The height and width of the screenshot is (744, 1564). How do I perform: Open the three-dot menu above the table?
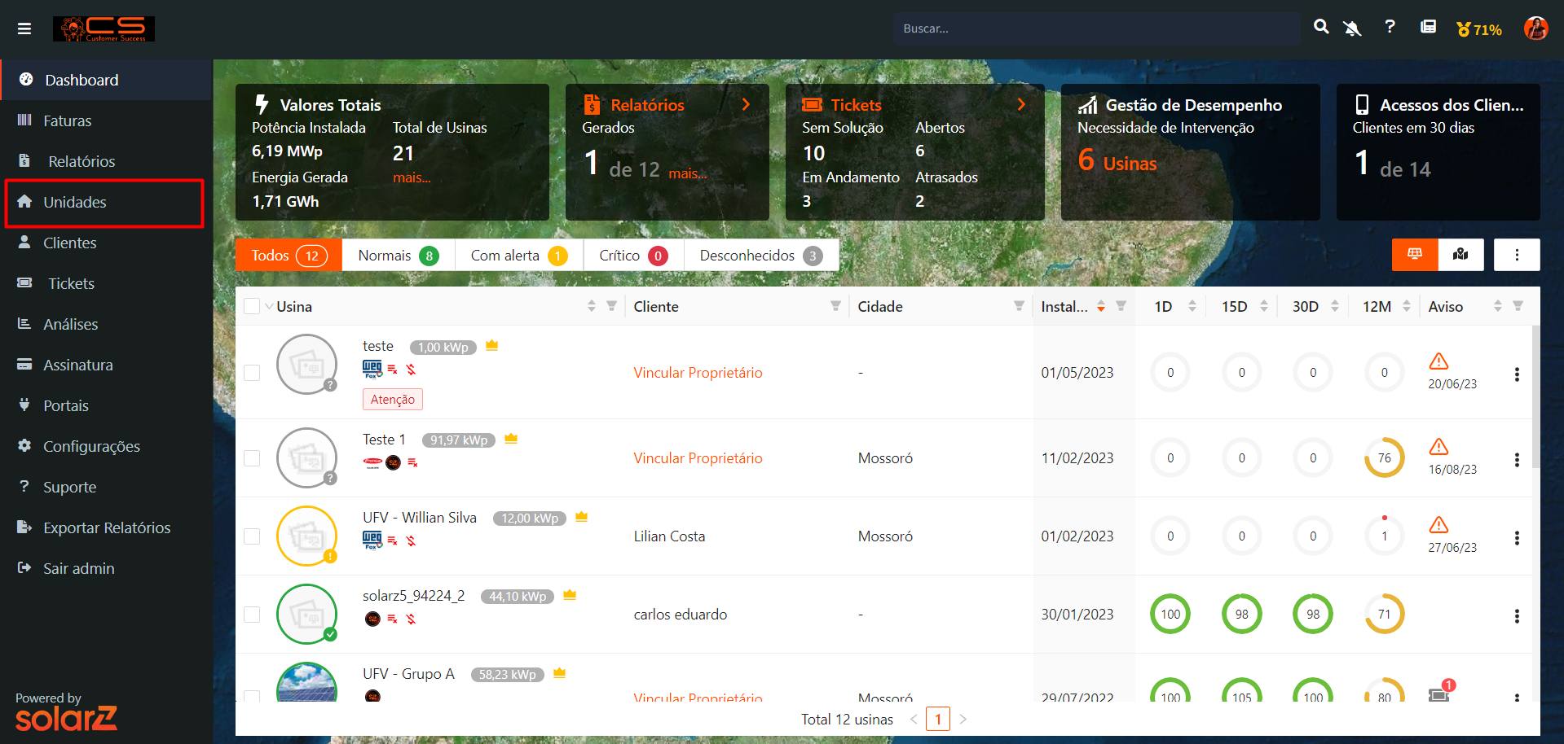click(x=1516, y=255)
